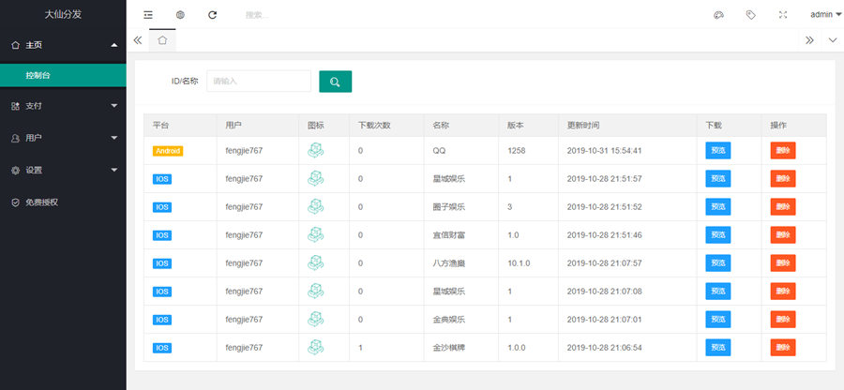
Task: Open the admin user dropdown
Action: point(824,15)
